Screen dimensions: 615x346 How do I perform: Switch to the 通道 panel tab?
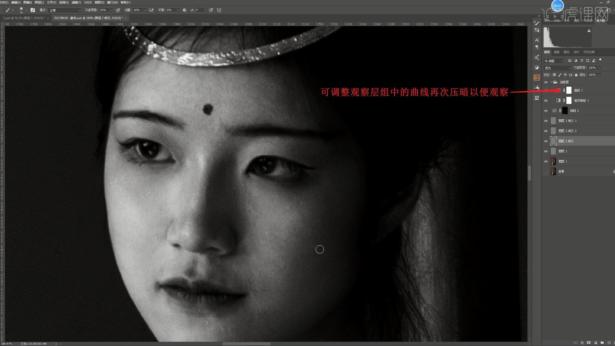point(557,52)
